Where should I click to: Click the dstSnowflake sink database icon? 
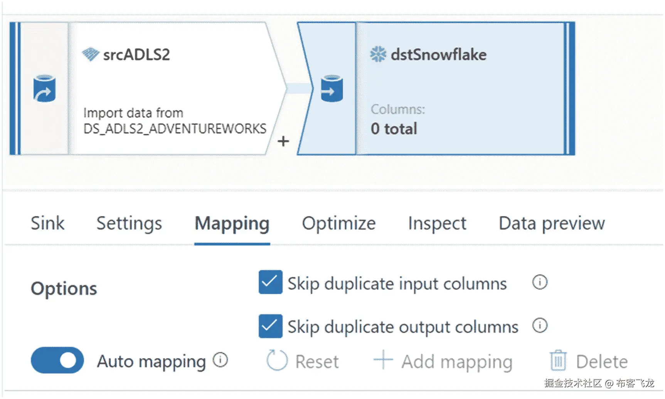tap(332, 89)
